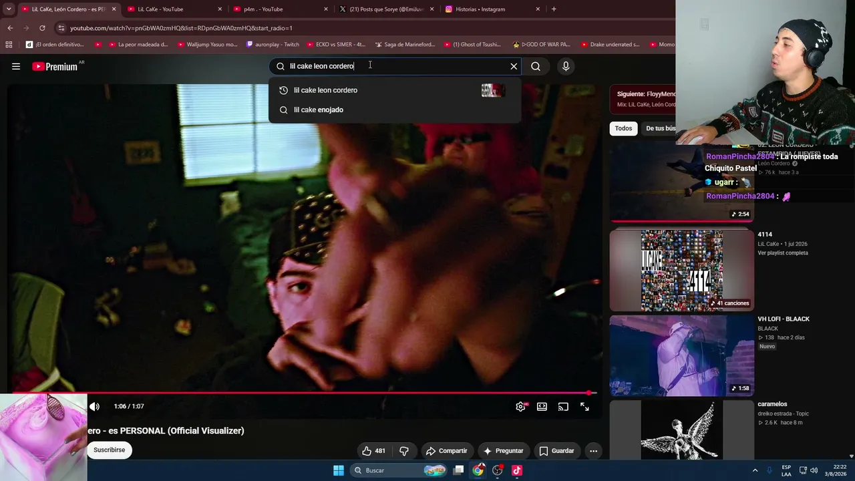Open the 'Drake underrated s...' bookmark
Screen dimensions: 855x481
610,45
